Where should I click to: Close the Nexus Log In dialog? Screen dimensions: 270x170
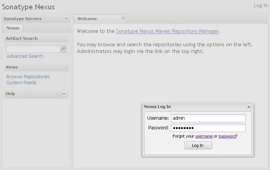pyautogui.click(x=249, y=107)
